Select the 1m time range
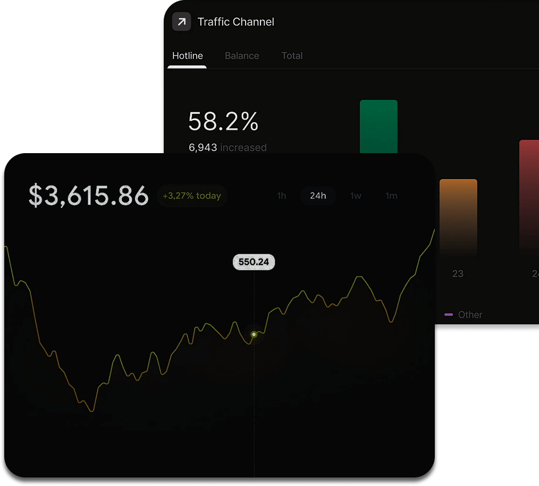Screen dimensions: 539x486 tap(391, 196)
